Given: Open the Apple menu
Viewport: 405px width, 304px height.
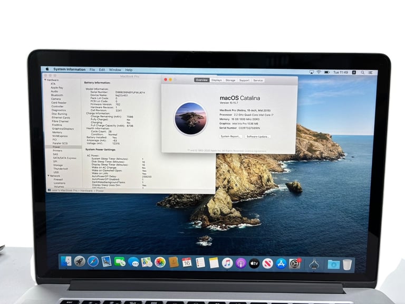Looking at the screenshot, I should click(47, 69).
